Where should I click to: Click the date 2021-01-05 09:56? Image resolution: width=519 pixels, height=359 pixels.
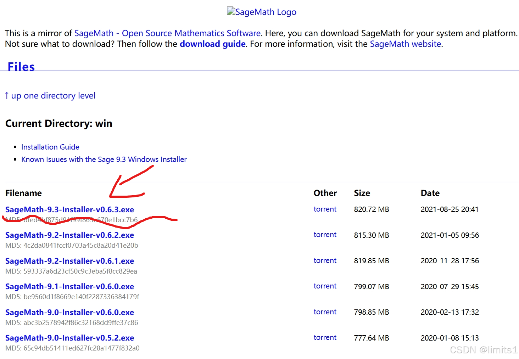coord(450,235)
